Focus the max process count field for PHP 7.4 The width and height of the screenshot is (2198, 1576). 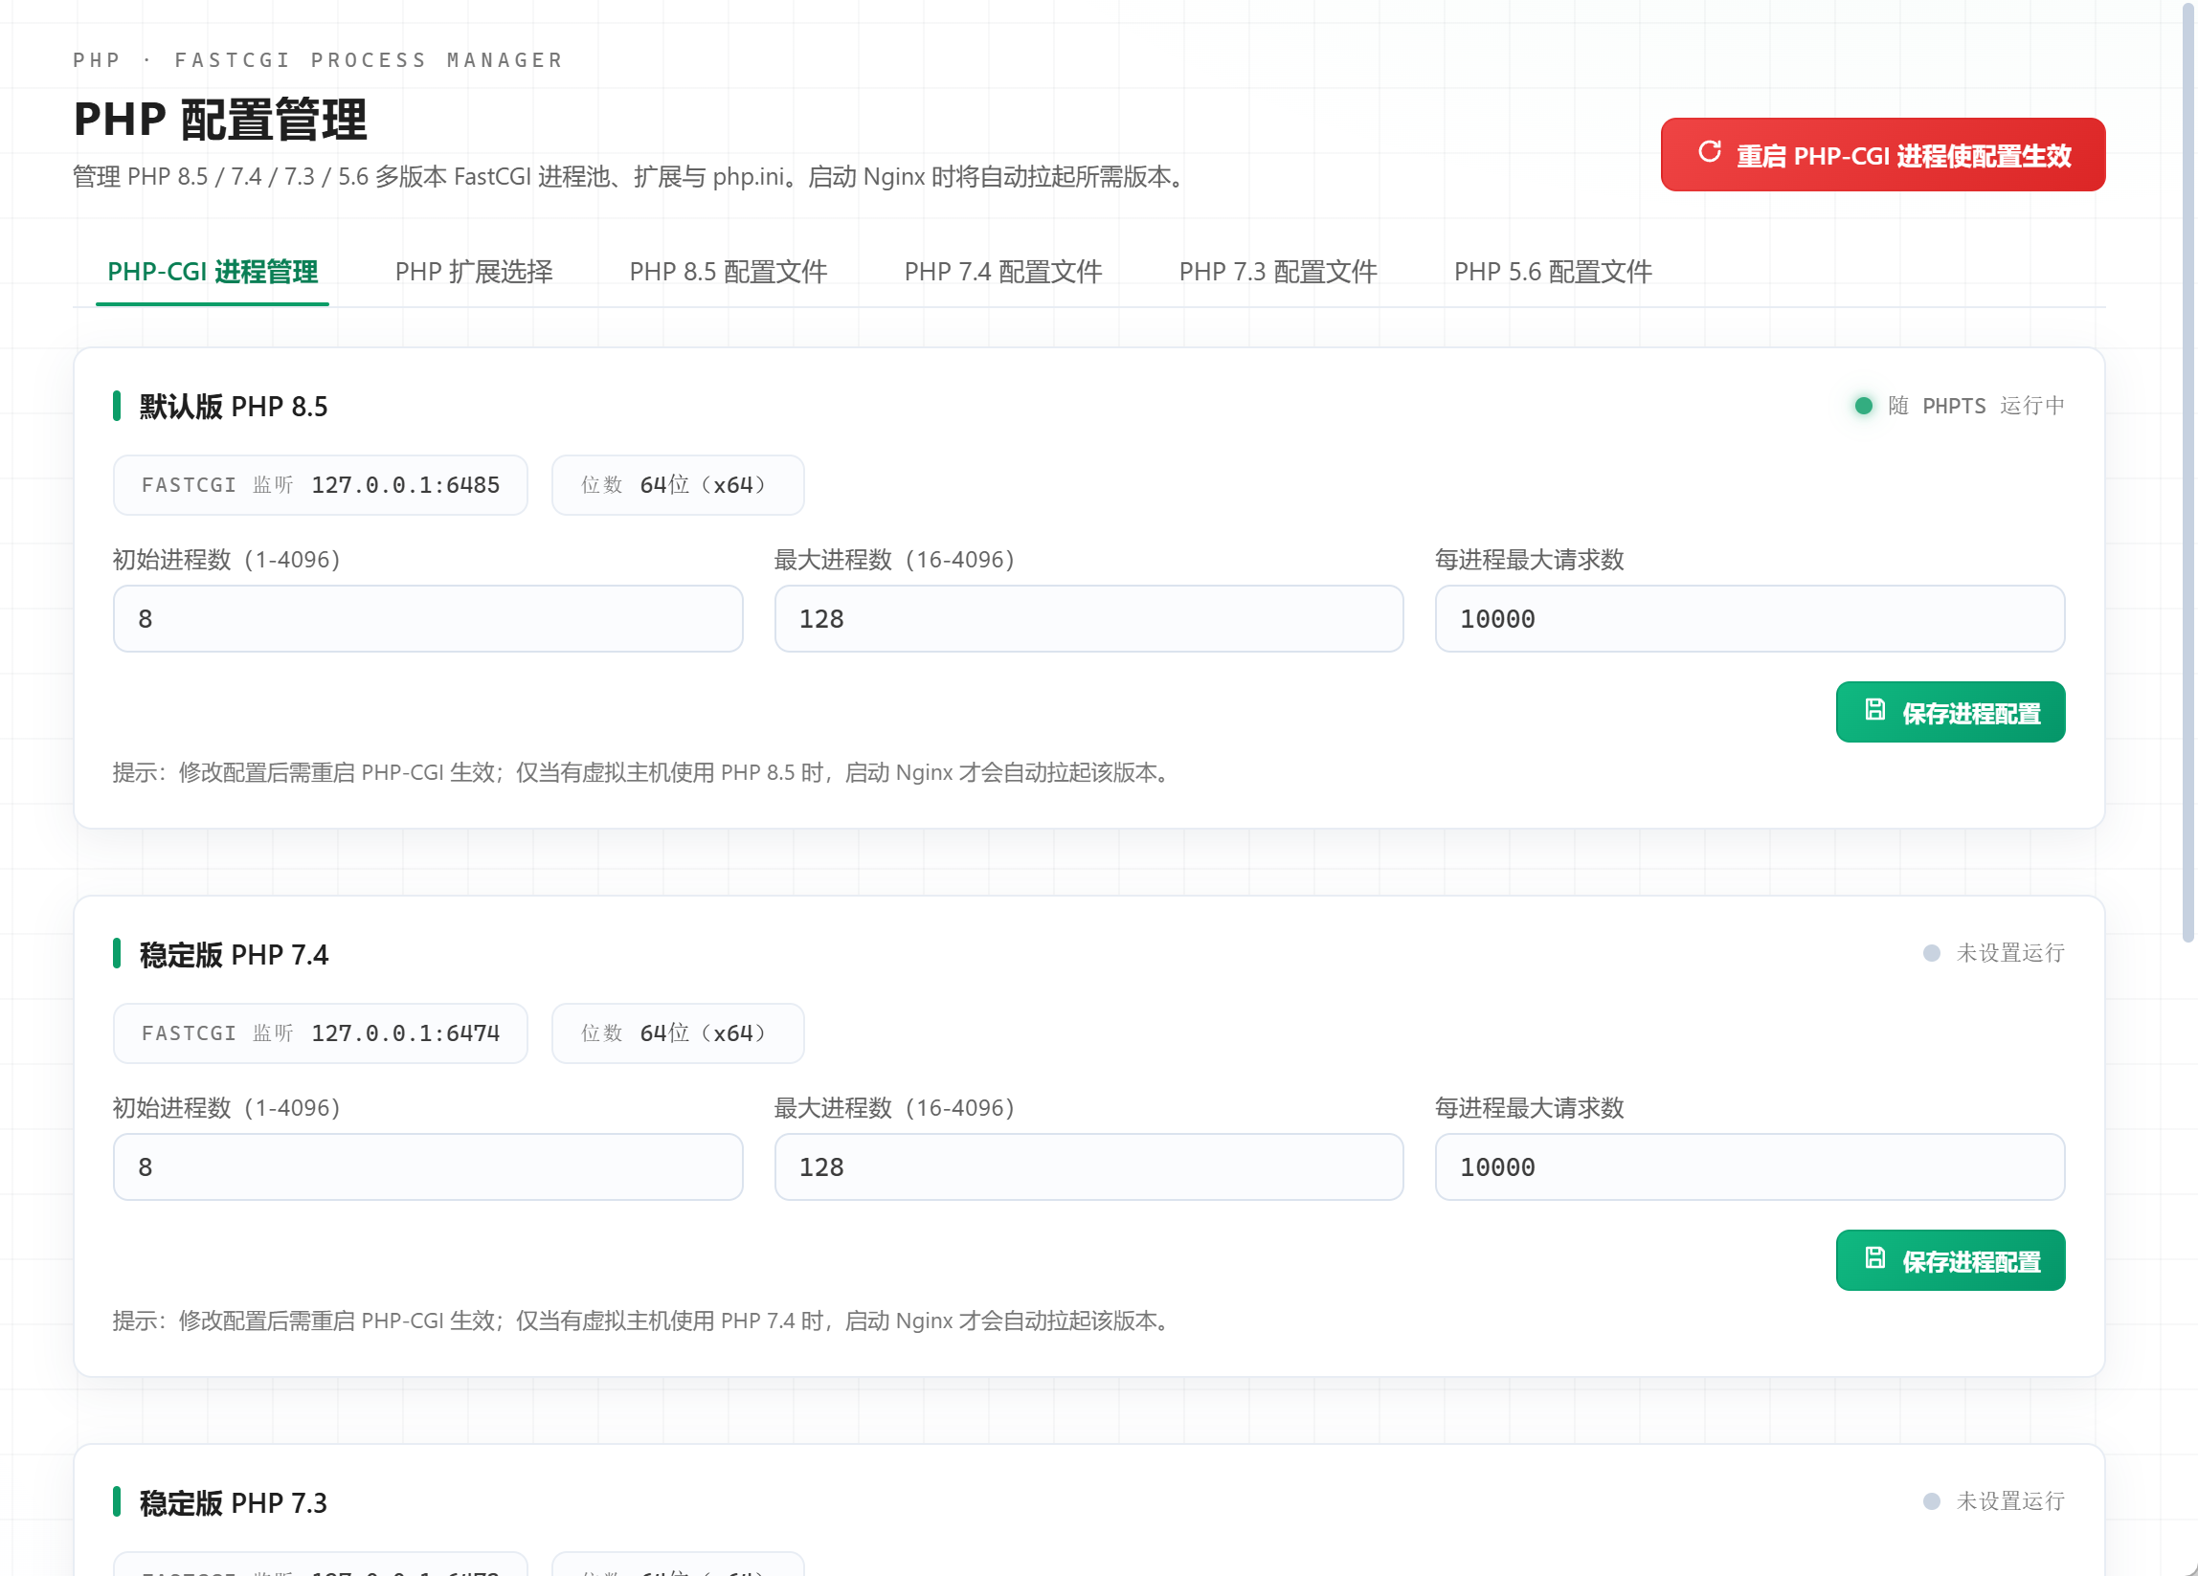click(1088, 1167)
